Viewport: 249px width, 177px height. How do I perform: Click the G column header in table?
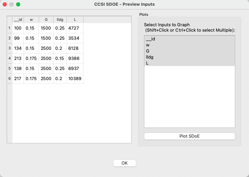46,20
